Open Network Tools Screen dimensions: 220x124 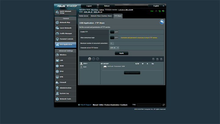point(65,99)
